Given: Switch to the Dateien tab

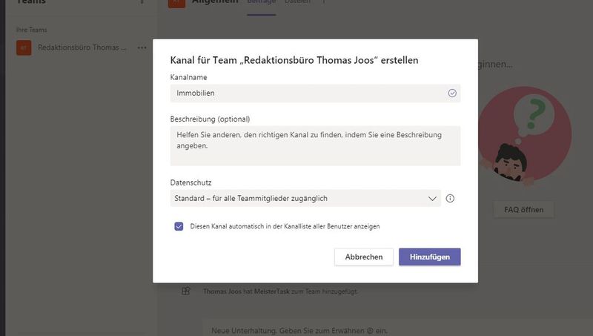Looking at the screenshot, I should pyautogui.click(x=297, y=2).
